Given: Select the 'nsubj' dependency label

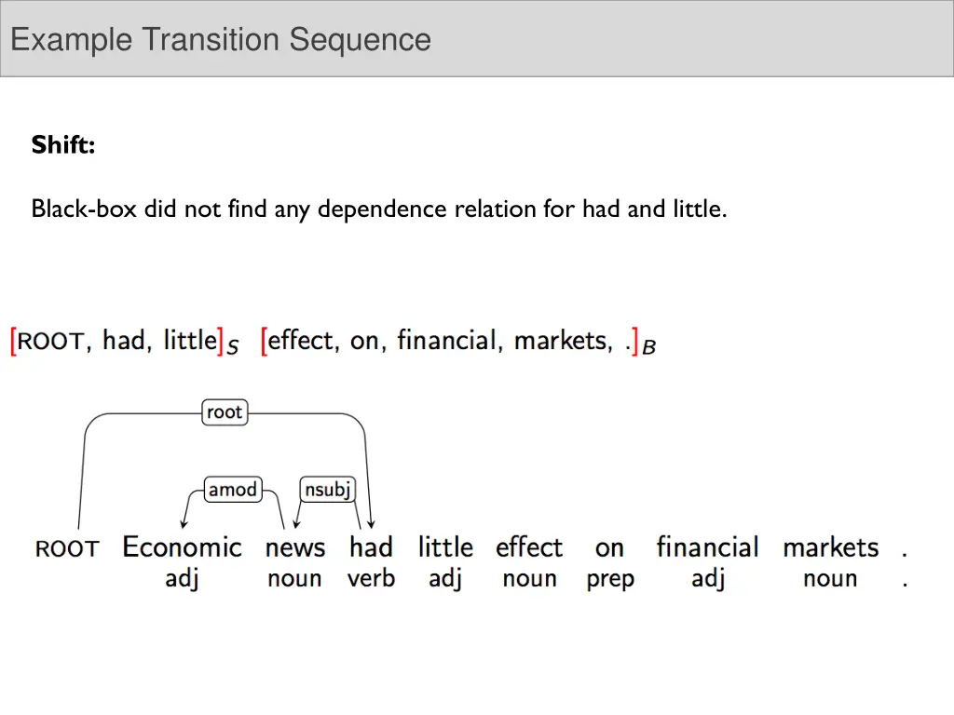Looking at the screenshot, I should [328, 489].
